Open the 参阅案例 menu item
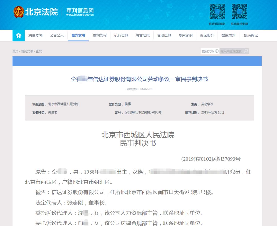277x226 pixels. point(185,36)
